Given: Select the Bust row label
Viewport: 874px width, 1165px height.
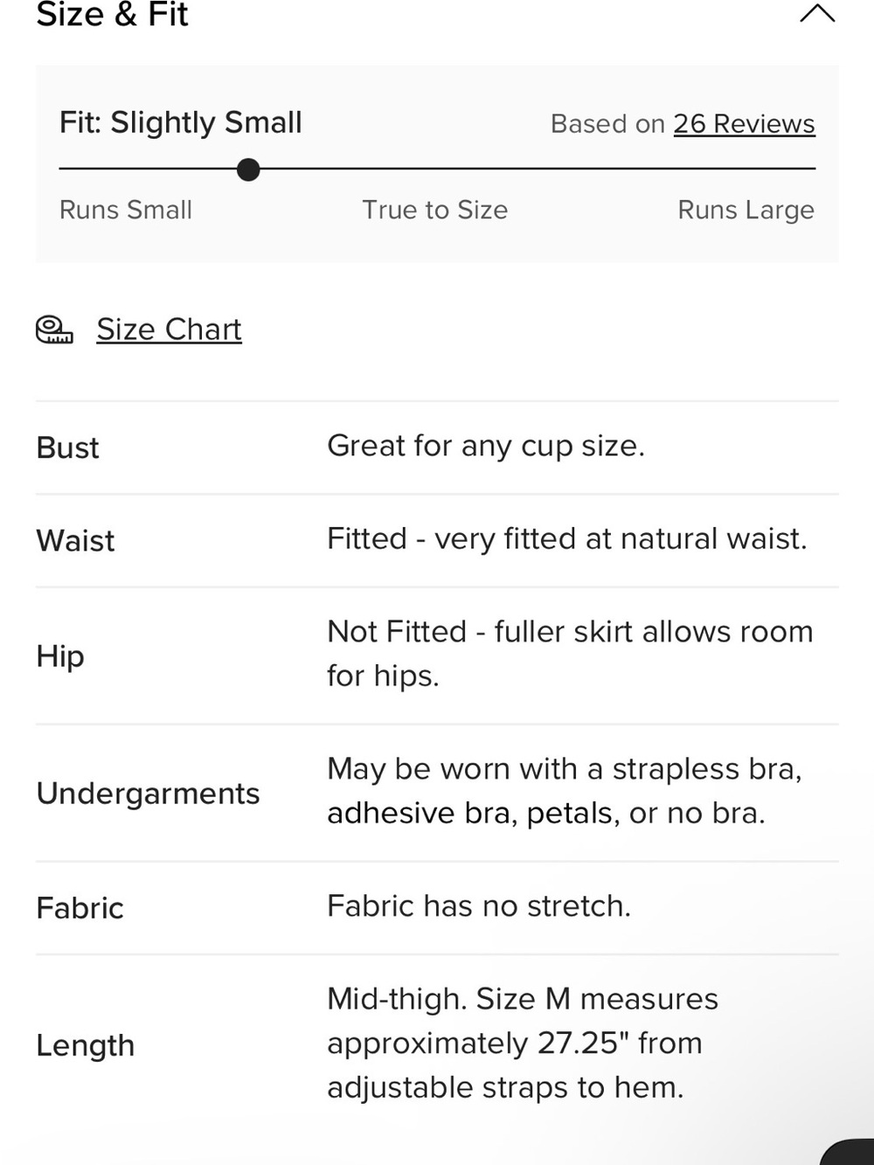Looking at the screenshot, I should (67, 447).
